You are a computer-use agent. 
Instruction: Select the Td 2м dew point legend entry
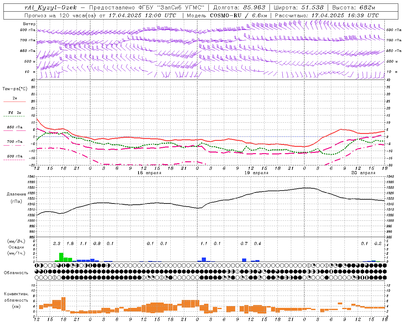[x=15, y=113]
